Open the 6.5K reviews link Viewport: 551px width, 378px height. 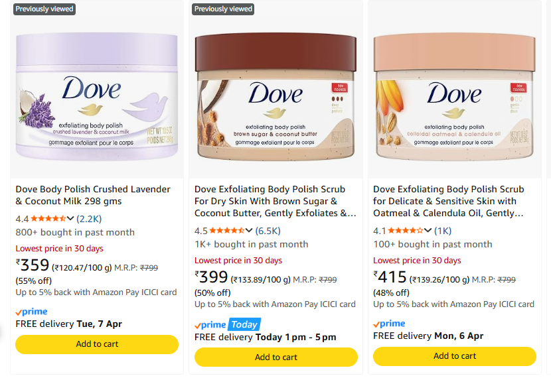coord(268,231)
